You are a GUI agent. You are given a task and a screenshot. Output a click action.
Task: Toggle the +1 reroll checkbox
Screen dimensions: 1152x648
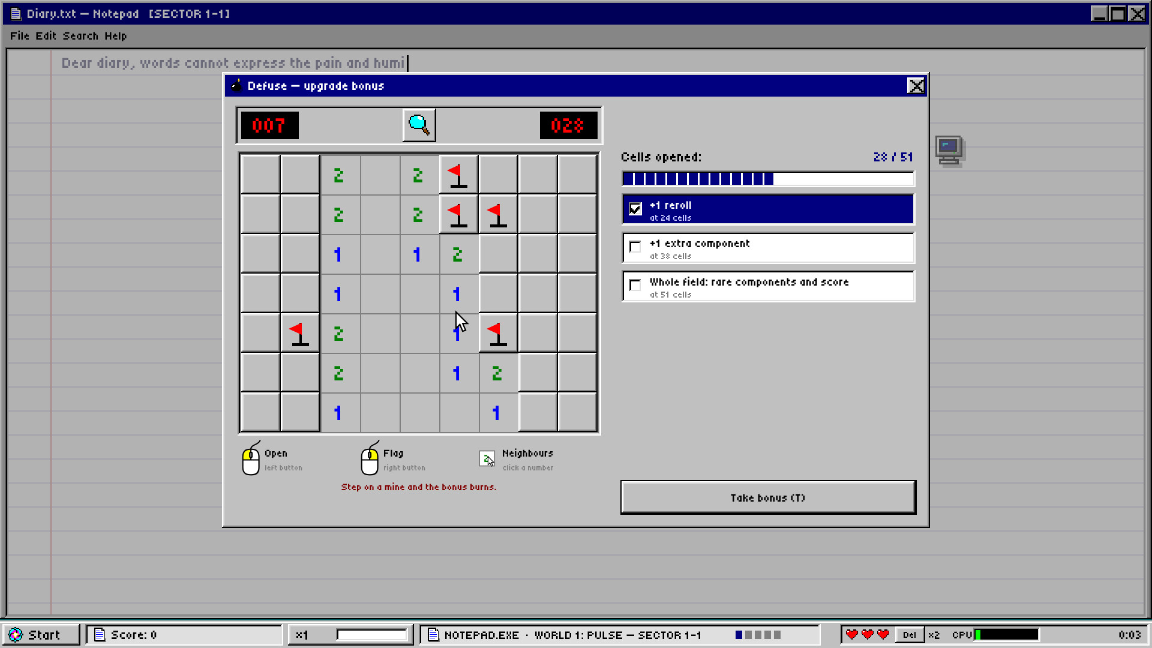click(x=635, y=209)
